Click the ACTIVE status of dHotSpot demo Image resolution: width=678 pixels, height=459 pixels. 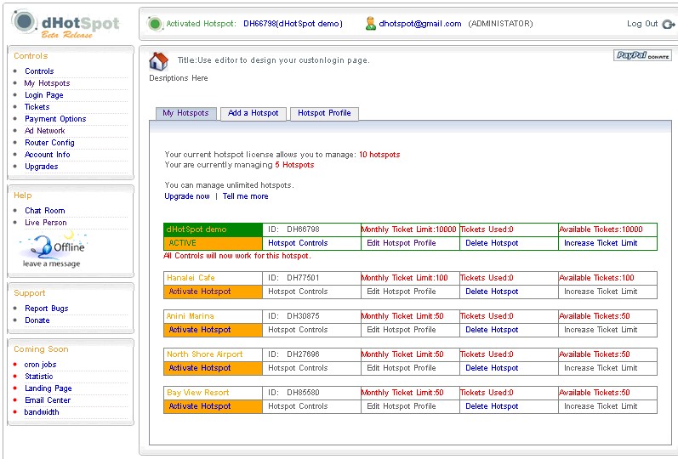click(182, 243)
